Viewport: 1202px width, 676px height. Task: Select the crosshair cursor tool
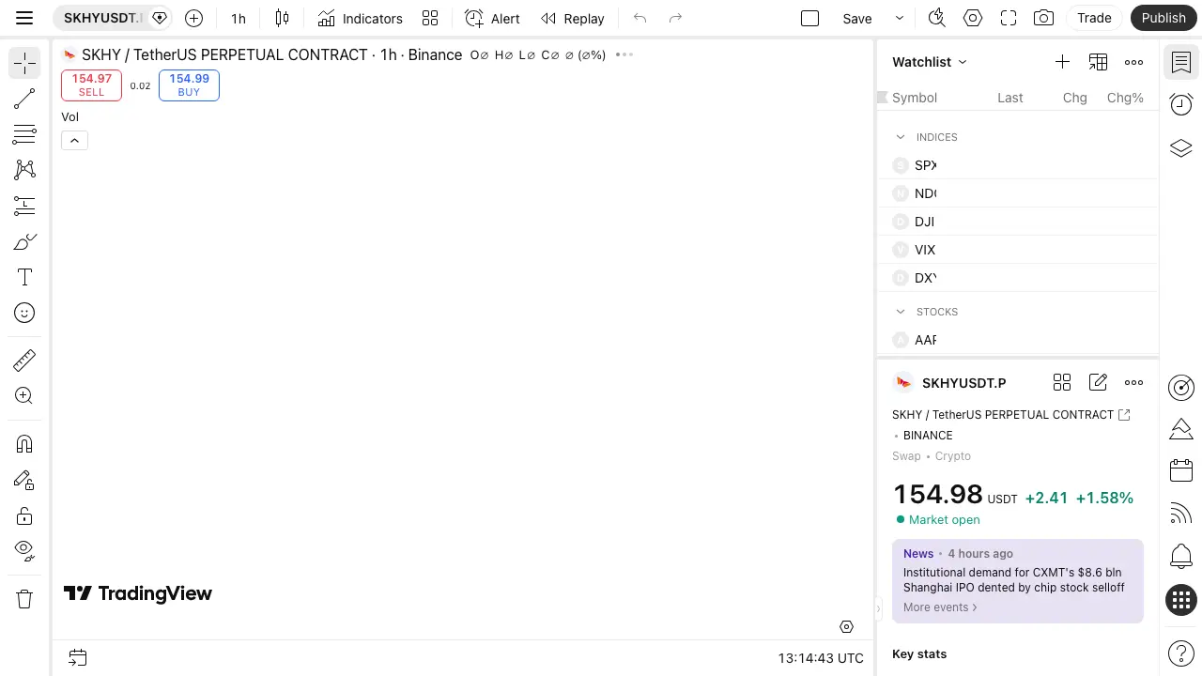click(x=24, y=63)
